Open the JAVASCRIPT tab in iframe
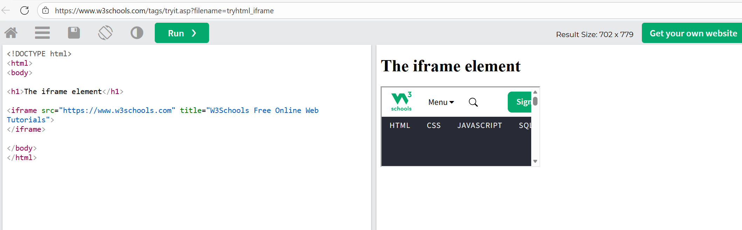 pyautogui.click(x=479, y=125)
